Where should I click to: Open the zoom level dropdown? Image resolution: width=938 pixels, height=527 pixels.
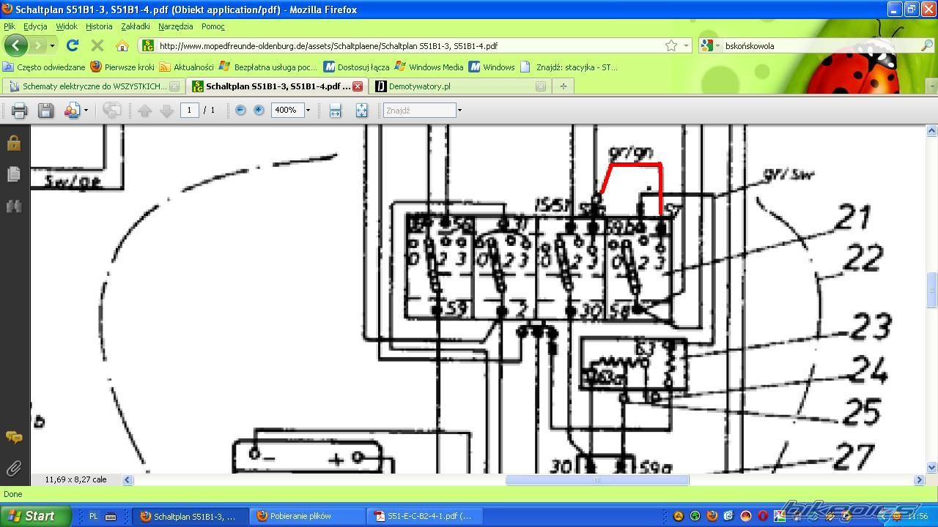click(x=308, y=111)
